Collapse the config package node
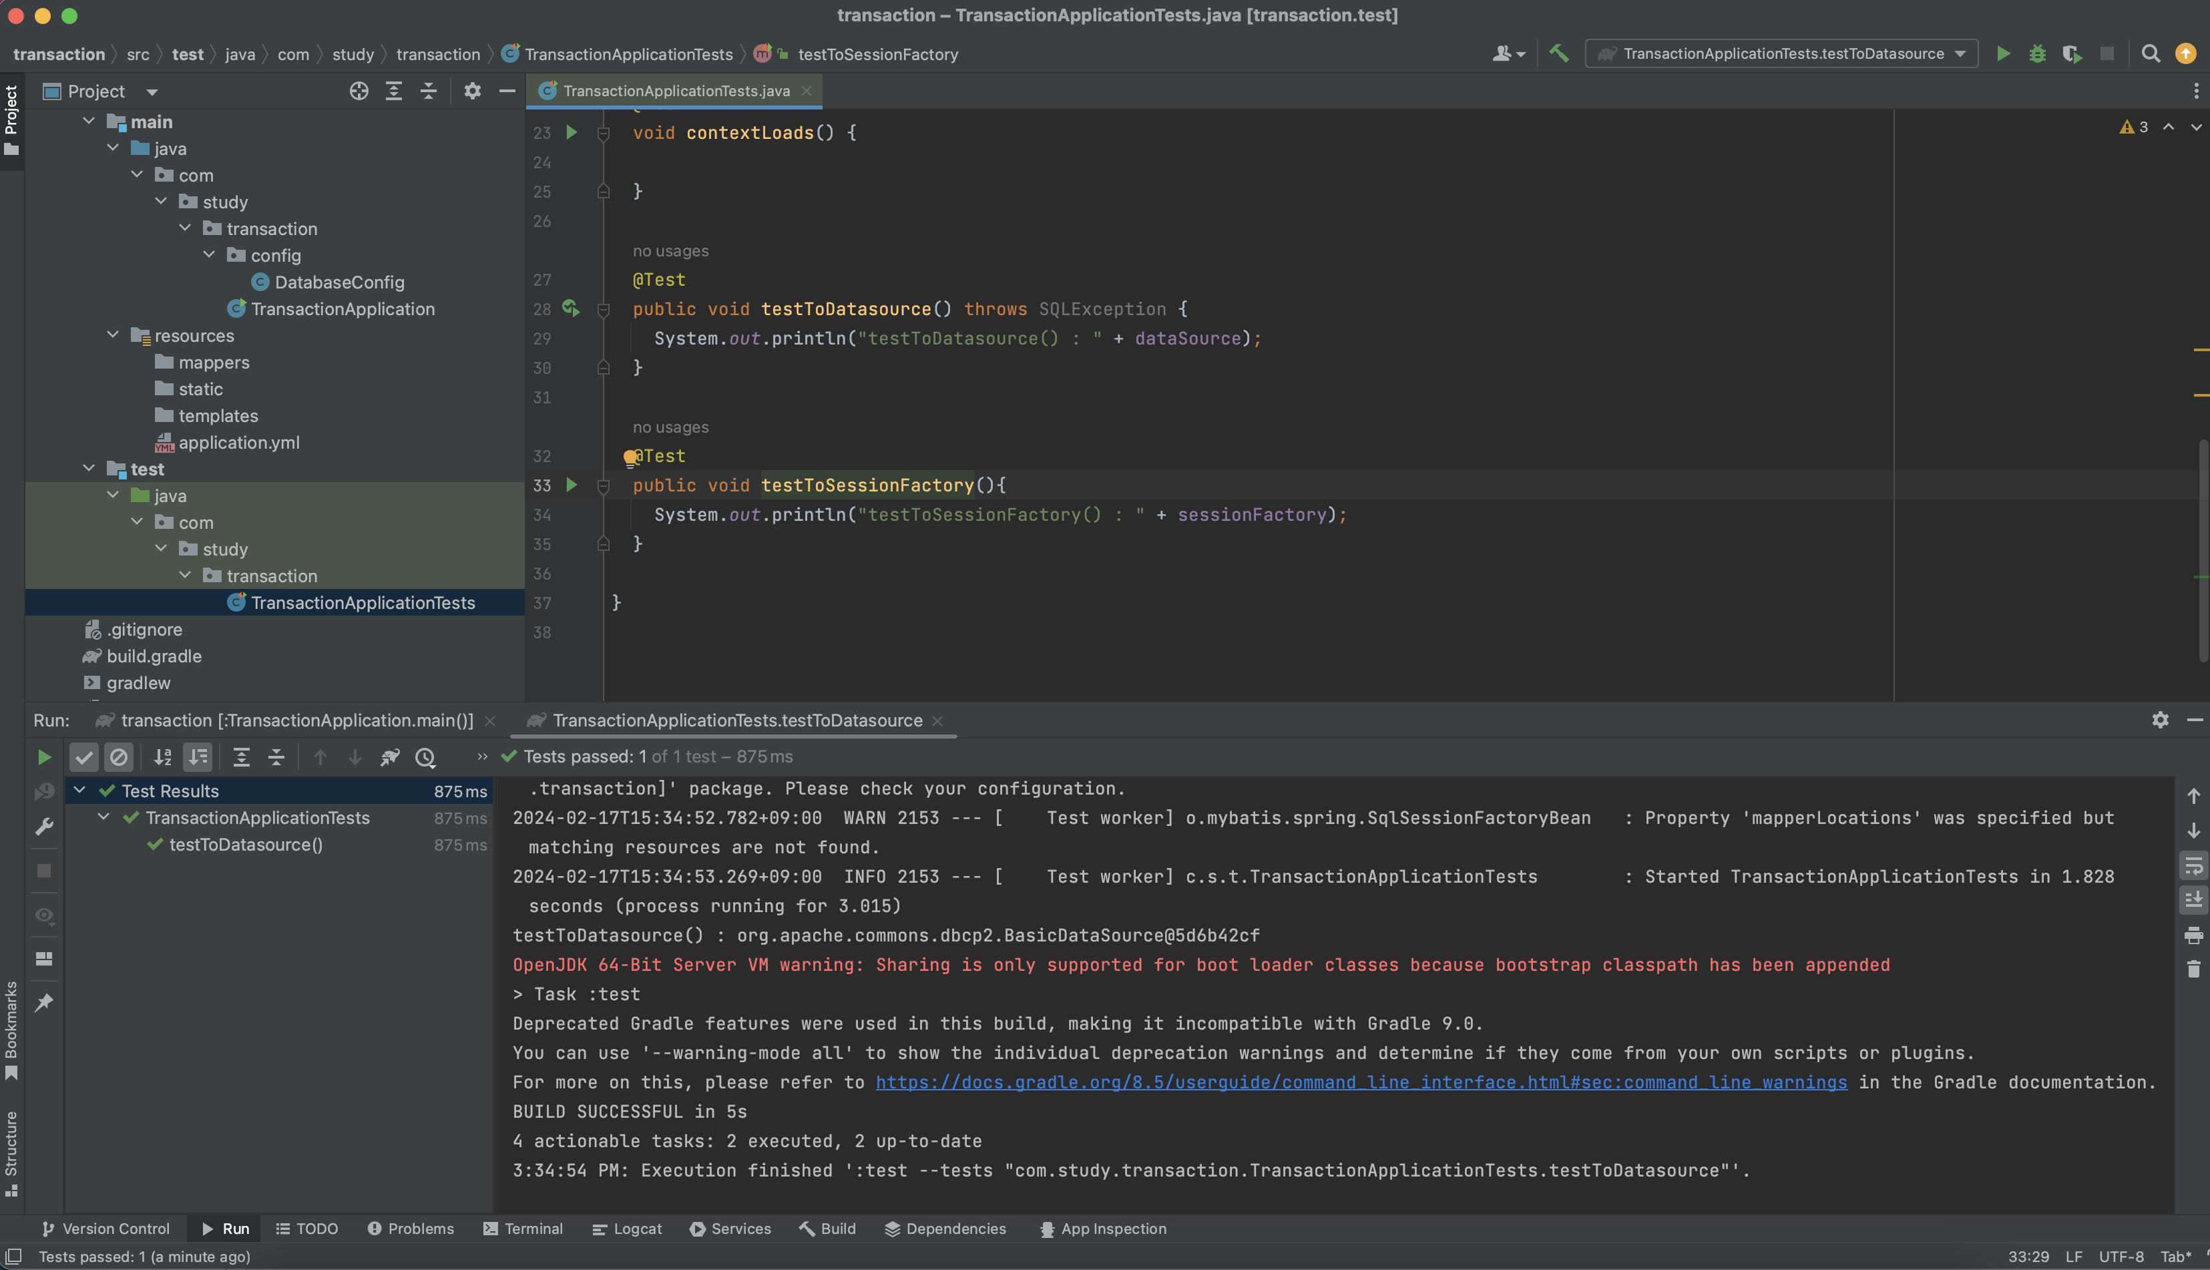Viewport: 2210px width, 1270px height. [x=208, y=254]
